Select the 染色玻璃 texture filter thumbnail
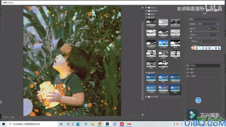This screenshot has width=226, height=127. click(163, 88)
